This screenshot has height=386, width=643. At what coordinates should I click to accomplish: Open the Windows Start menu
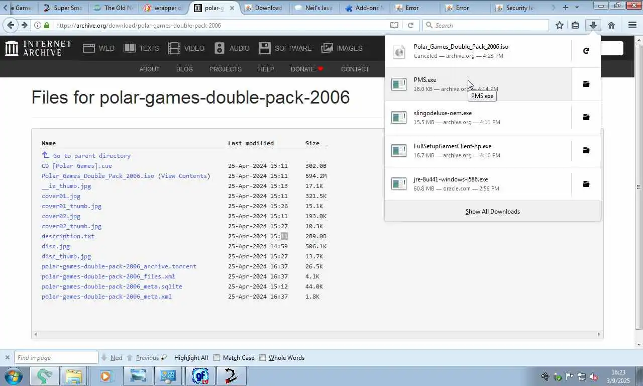(x=13, y=376)
